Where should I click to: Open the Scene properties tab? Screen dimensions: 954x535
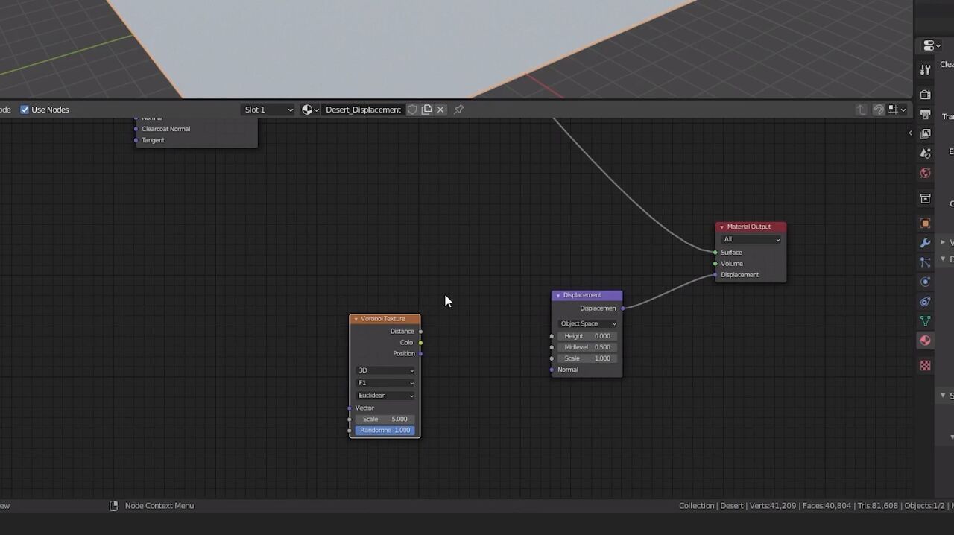coord(925,153)
